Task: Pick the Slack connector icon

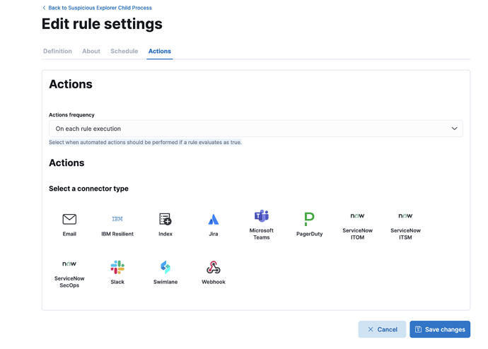Action: (x=117, y=268)
